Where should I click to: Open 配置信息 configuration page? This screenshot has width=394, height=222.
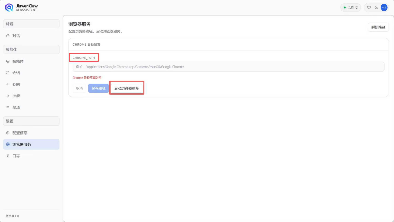click(x=31, y=133)
